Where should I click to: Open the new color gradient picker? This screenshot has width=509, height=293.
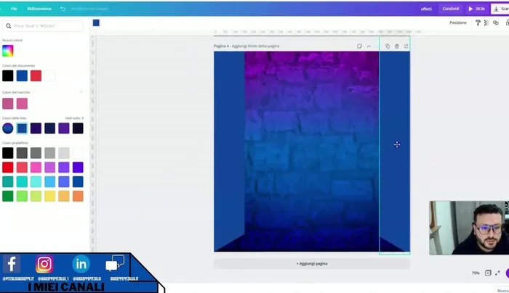[x=7, y=51]
